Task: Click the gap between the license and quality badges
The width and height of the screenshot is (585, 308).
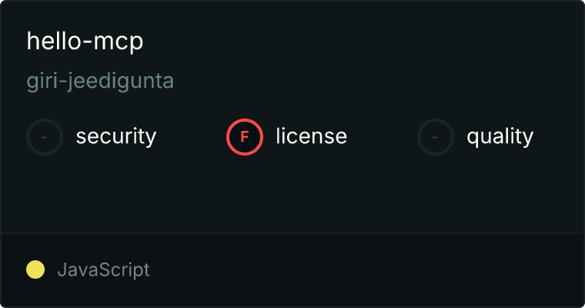Action: click(382, 137)
